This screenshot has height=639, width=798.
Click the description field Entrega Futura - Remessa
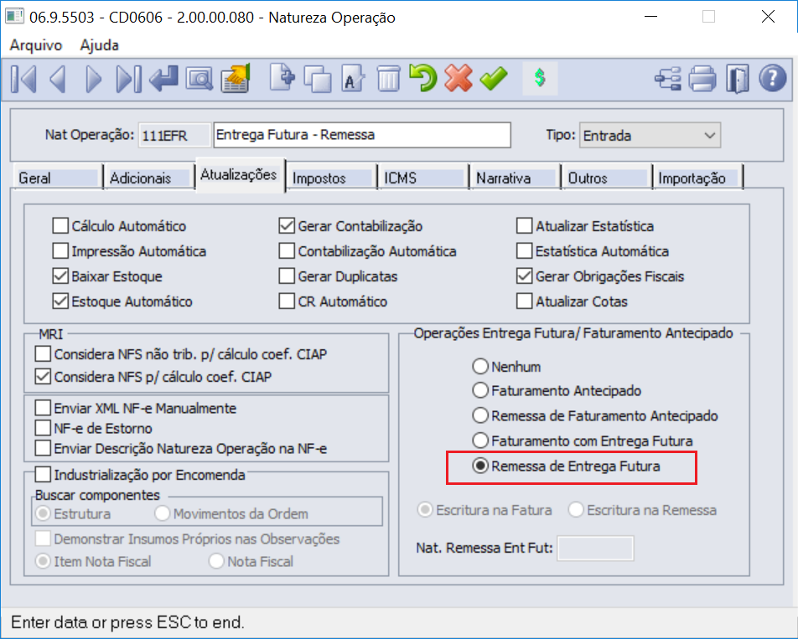click(362, 135)
